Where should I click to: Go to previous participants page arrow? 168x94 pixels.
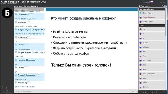tap(145, 92)
